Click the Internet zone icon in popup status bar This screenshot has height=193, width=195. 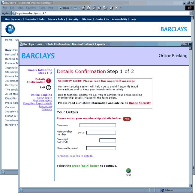click(163, 190)
